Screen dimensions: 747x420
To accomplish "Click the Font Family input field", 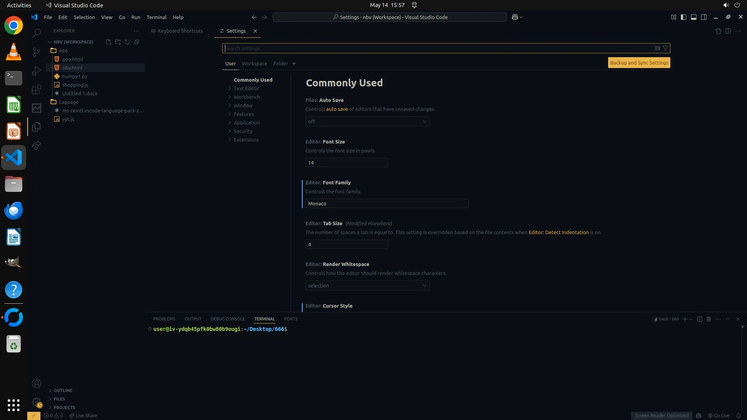I will click(x=387, y=204).
